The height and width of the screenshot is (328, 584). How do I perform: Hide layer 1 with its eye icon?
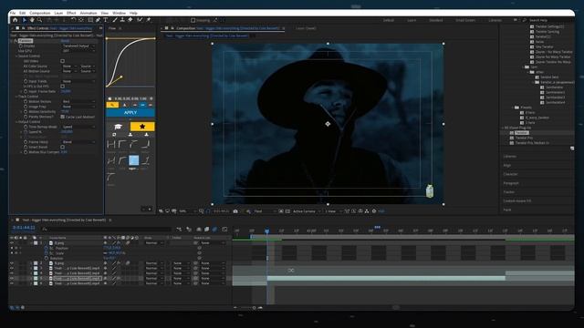12,243
